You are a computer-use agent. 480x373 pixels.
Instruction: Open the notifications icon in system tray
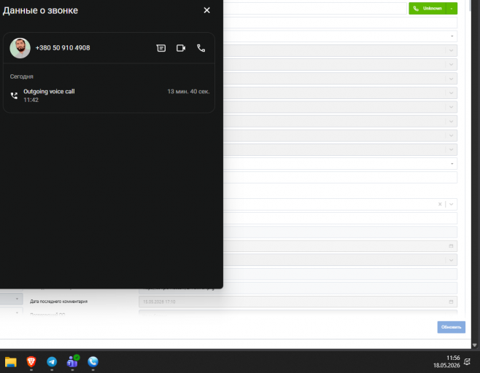pos(467,361)
